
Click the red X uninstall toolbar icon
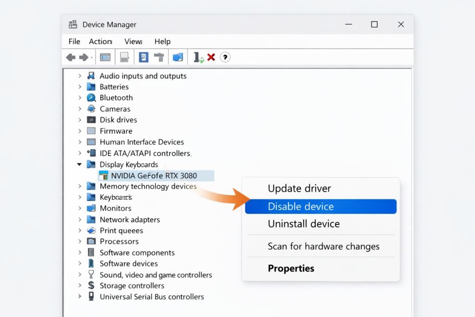pos(211,57)
